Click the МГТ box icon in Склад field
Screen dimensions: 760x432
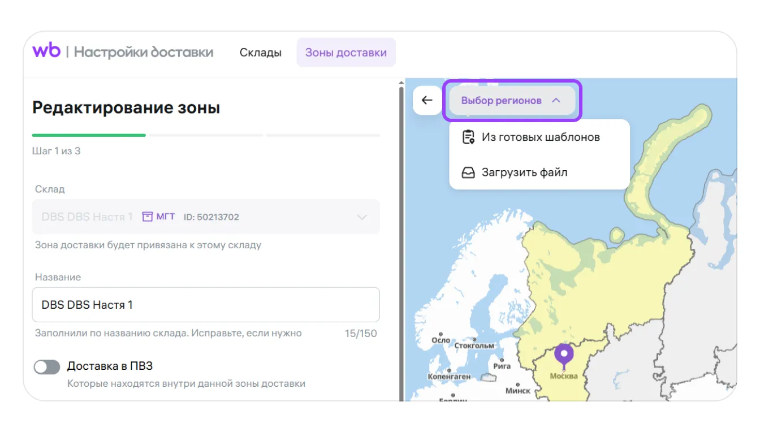pyautogui.click(x=148, y=217)
